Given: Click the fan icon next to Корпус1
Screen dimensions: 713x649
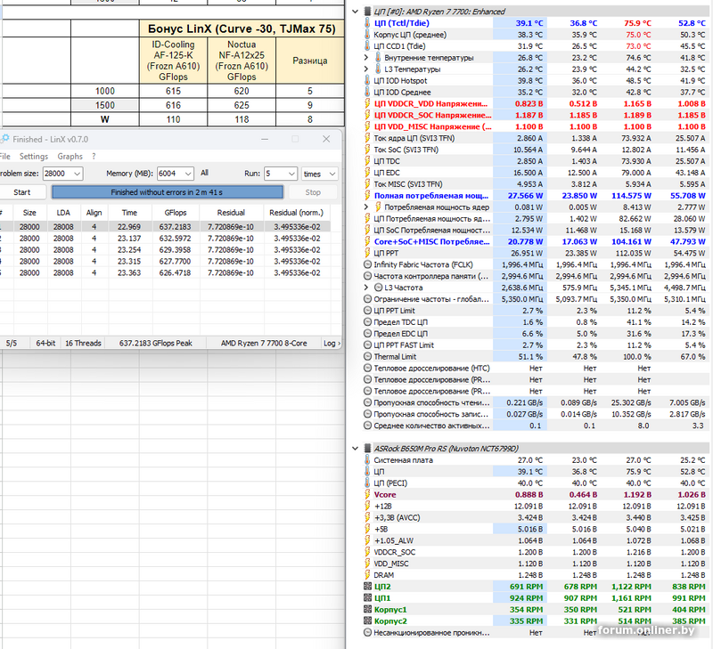Looking at the screenshot, I should 367,610.
